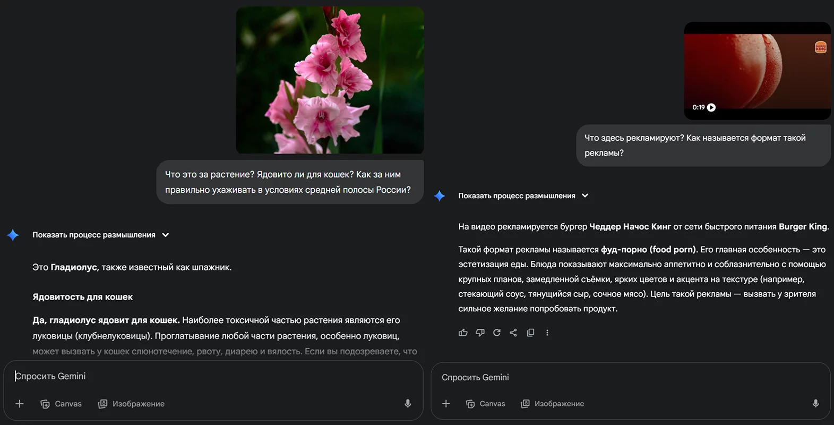Viewport: 834px width, 425px height.
Task: Copy the Burger King answer text
Action: pyautogui.click(x=530, y=333)
